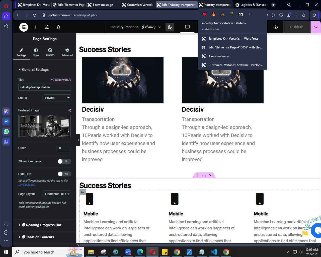Screen dimensions: 321x257
Task: Open page settings gear icon in top bar
Action: click(x=170, y=27)
